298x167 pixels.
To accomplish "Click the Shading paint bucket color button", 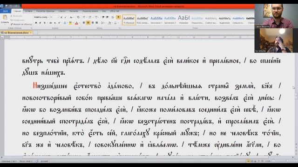I will point(109,23).
